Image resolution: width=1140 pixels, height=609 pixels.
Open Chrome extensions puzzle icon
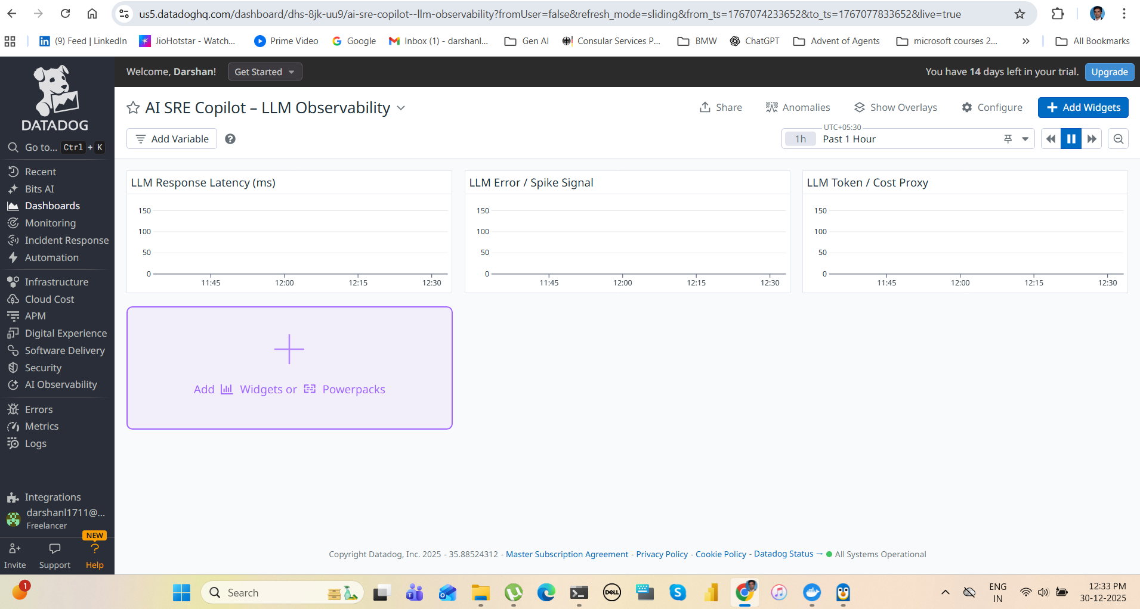pos(1058,14)
